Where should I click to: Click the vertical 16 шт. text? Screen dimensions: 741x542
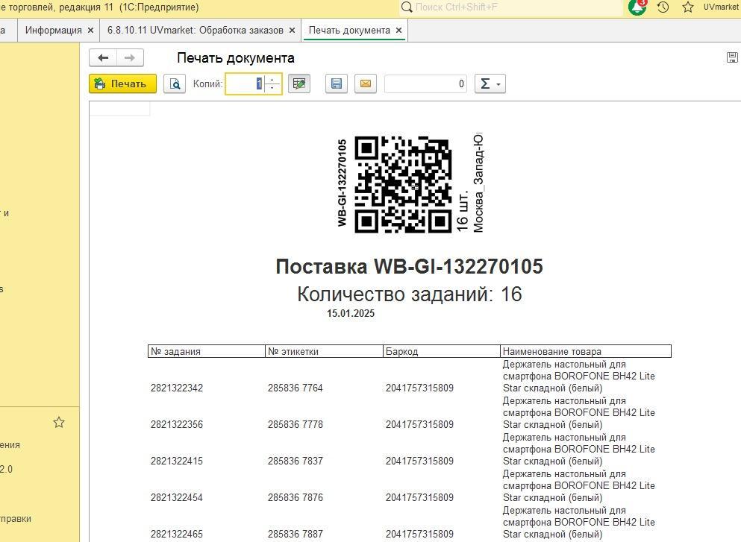point(462,212)
